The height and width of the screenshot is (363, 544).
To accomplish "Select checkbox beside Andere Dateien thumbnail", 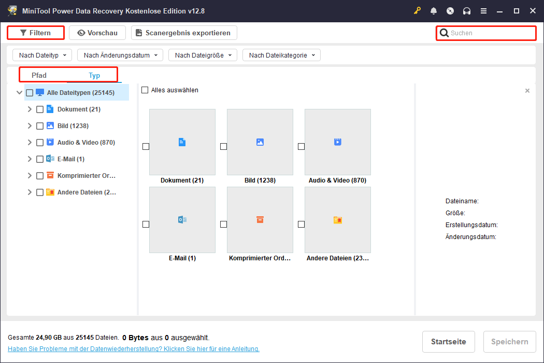I will pyautogui.click(x=301, y=225).
